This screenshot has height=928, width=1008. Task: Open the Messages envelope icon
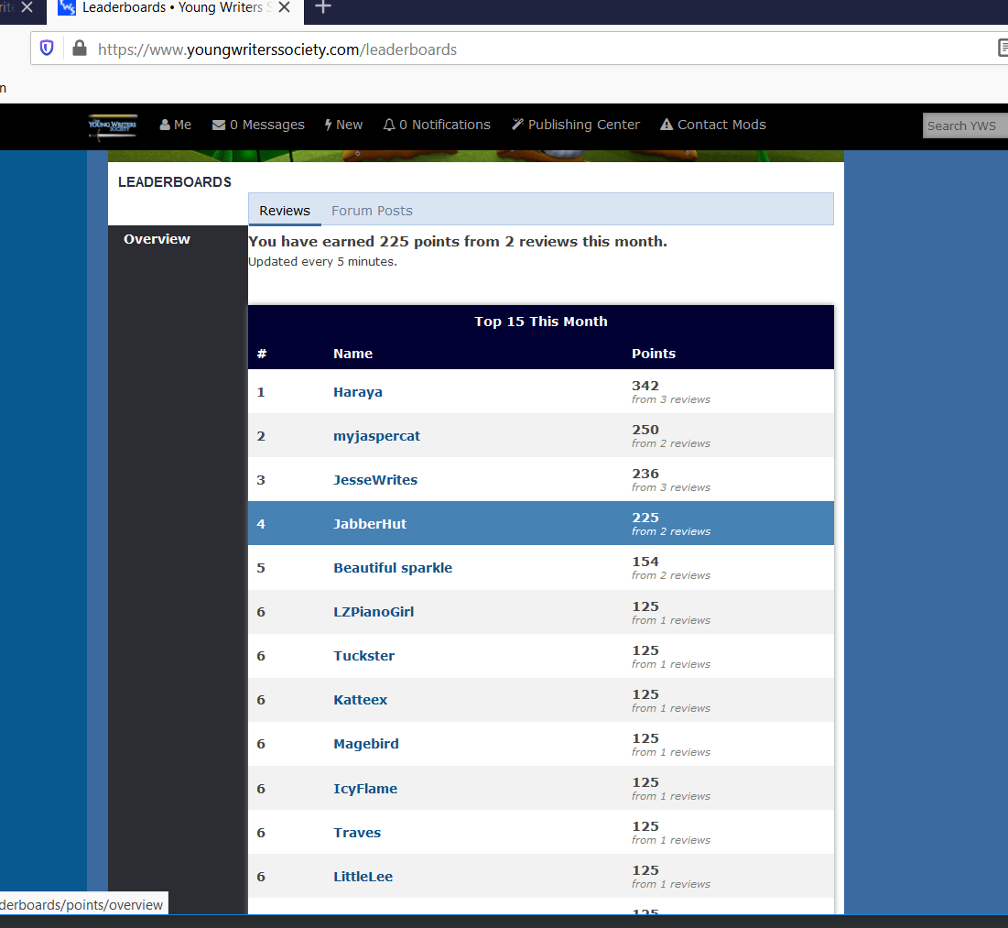point(219,125)
